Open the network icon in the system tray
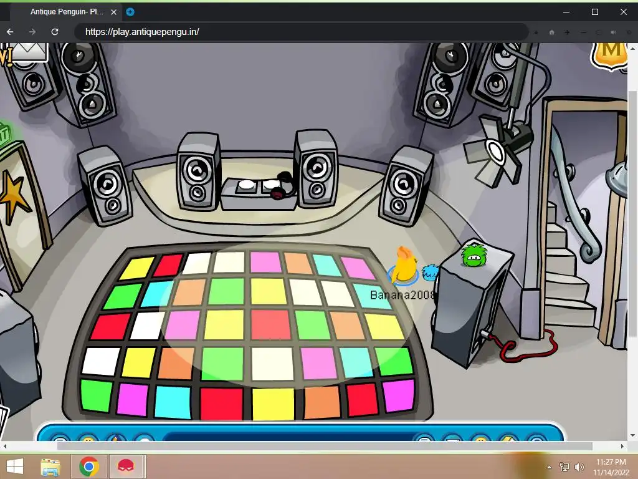The image size is (638, 479). pos(564,467)
